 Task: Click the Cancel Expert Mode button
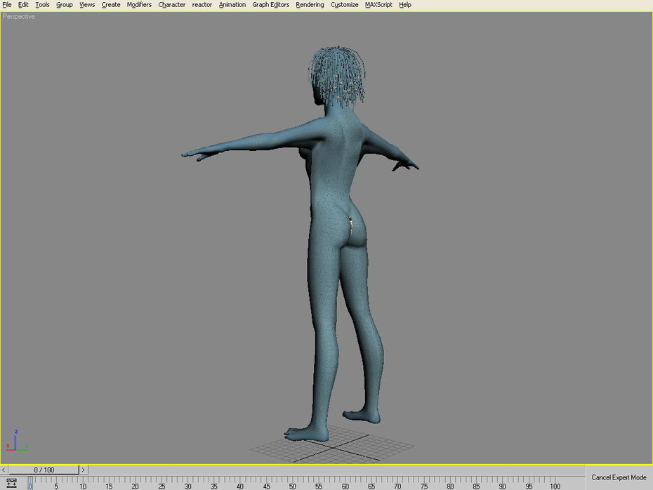tap(619, 477)
